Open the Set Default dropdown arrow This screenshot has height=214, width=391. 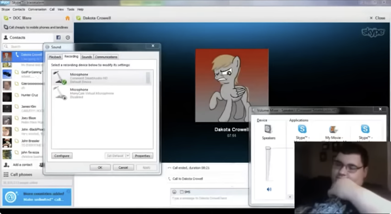[x=127, y=156]
